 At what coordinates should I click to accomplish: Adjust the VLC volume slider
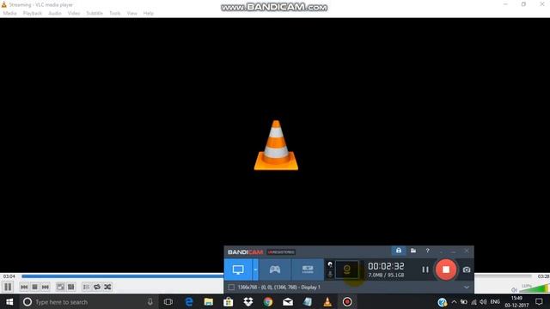coord(534,288)
